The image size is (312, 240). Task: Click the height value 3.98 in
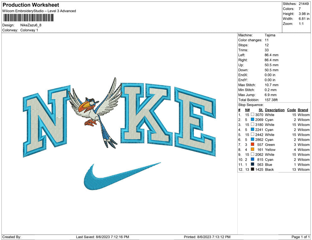[x=304, y=14]
